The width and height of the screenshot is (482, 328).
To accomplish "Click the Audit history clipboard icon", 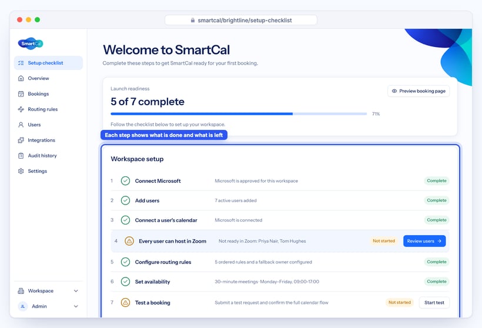I will 21,156.
